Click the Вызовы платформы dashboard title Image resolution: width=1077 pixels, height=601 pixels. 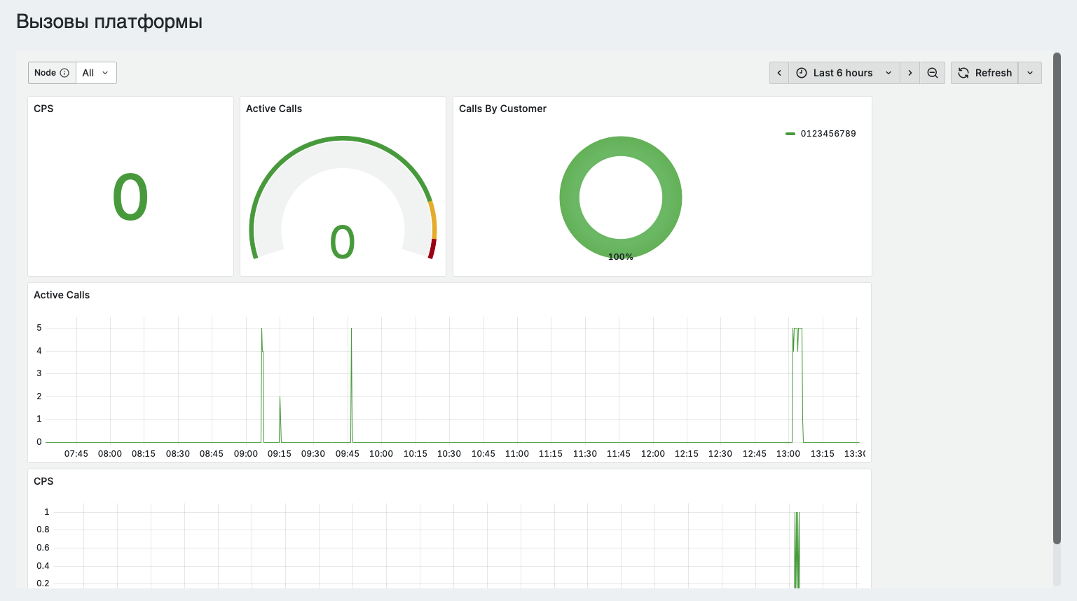click(109, 22)
